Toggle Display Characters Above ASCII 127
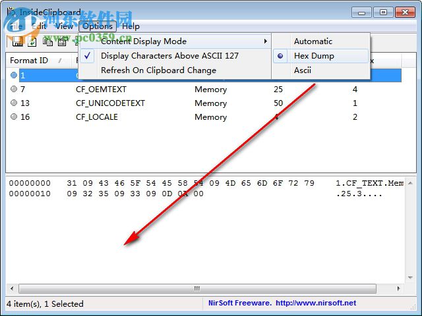Image resolution: width=422 pixels, height=316 pixels. pos(174,55)
